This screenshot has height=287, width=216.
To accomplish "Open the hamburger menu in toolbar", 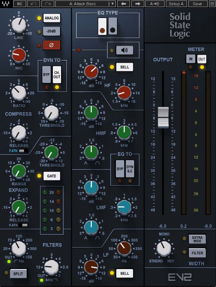I will (x=212, y=4).
